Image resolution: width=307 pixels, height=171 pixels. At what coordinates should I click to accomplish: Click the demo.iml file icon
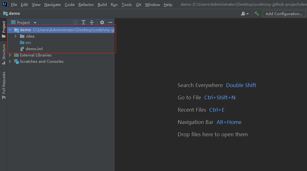click(22, 49)
